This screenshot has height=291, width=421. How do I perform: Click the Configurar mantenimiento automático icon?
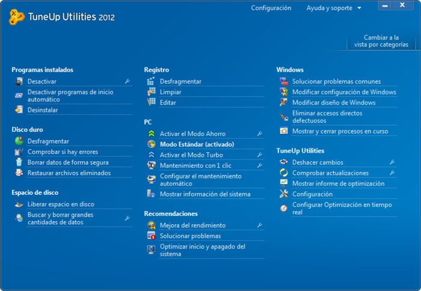(151, 179)
